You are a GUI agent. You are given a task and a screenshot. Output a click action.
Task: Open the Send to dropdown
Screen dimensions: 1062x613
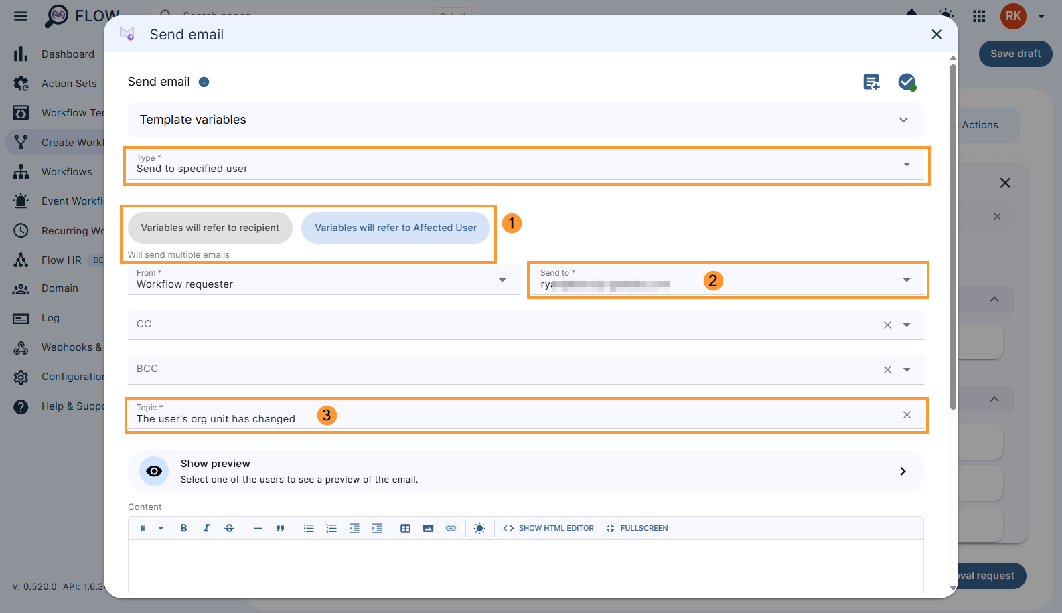click(x=727, y=280)
